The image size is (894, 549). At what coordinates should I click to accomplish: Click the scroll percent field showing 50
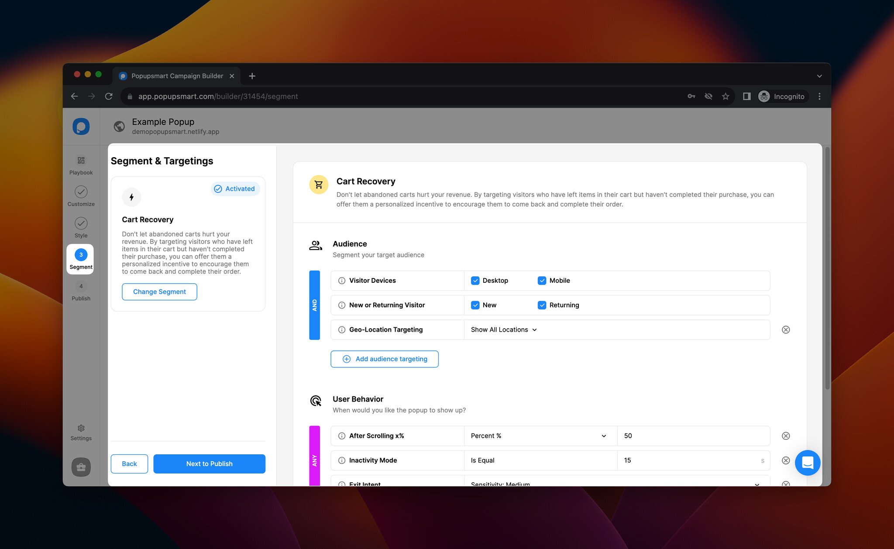point(693,436)
